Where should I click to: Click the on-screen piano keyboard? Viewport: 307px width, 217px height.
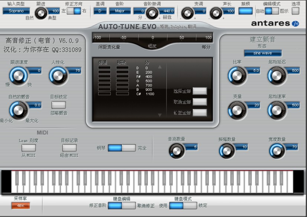point(152,182)
